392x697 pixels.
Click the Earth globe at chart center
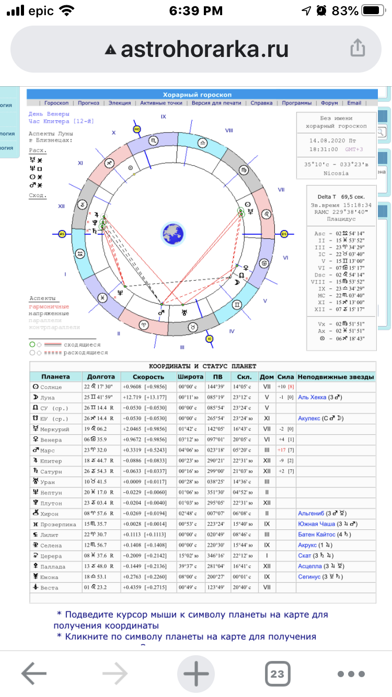tap(172, 233)
